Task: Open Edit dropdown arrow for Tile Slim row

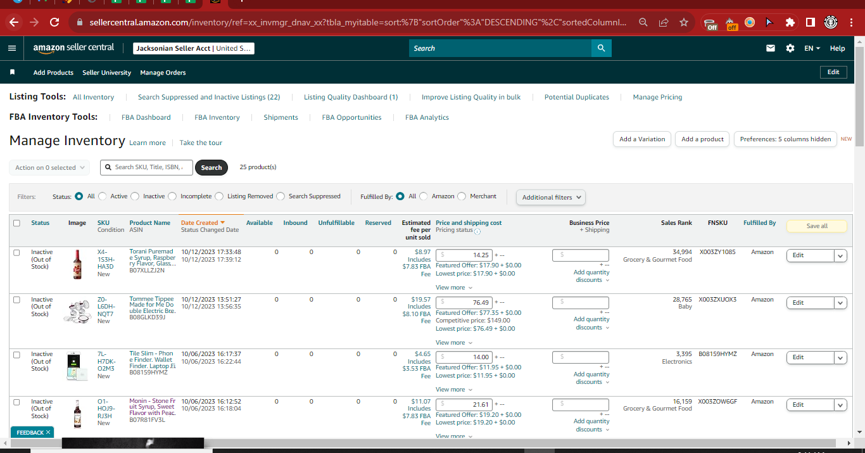Action: [840, 357]
